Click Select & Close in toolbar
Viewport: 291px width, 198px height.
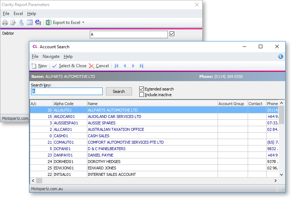[69, 66]
